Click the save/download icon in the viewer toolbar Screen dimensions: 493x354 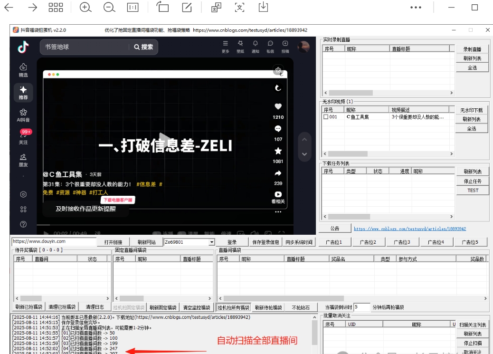263,7
